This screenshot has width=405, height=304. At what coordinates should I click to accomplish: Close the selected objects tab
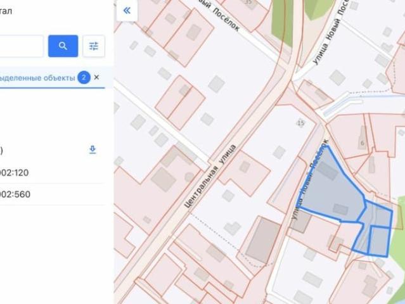(x=96, y=77)
